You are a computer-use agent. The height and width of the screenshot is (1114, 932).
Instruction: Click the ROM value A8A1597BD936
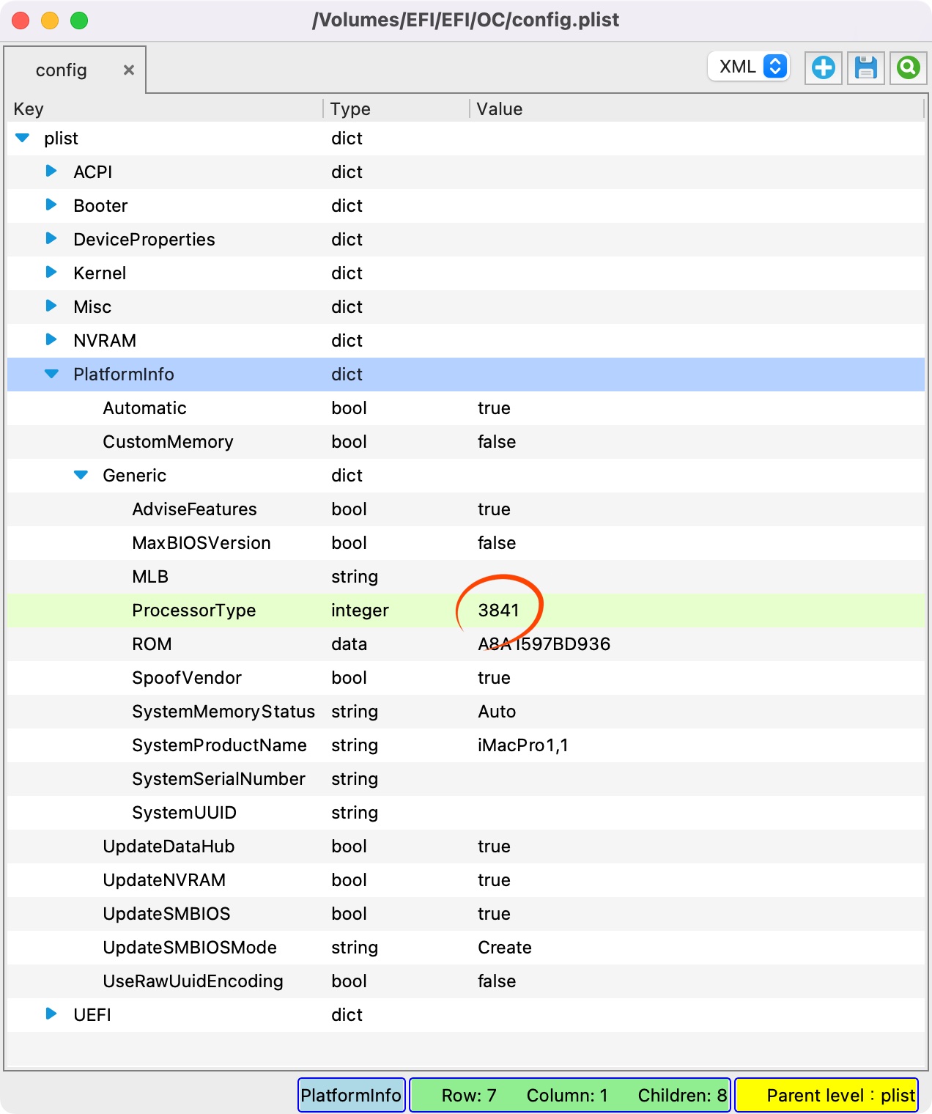(544, 644)
